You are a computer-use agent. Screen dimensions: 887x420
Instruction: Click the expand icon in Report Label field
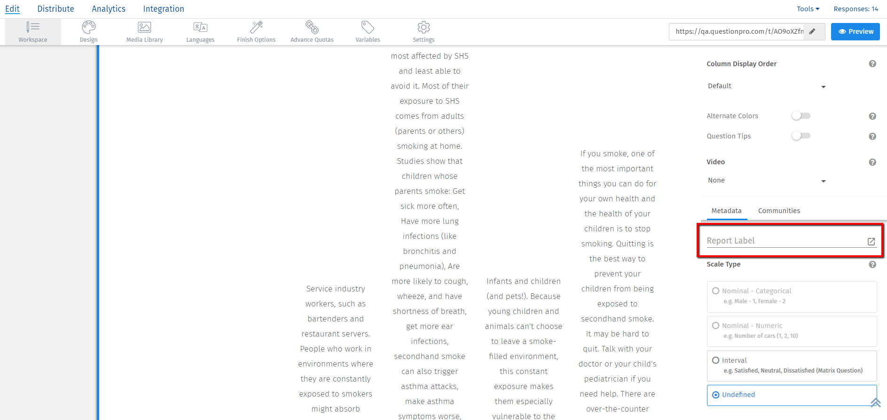coord(871,241)
